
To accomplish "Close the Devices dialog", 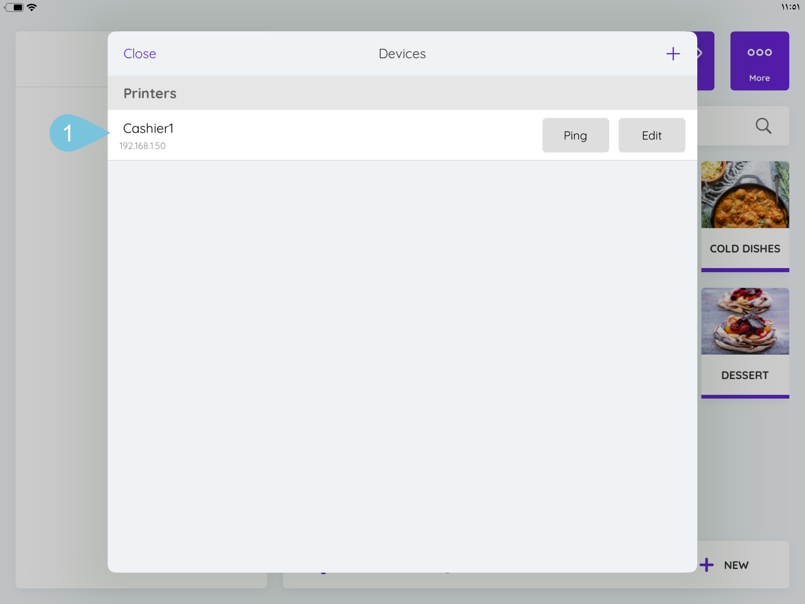I will click(140, 54).
